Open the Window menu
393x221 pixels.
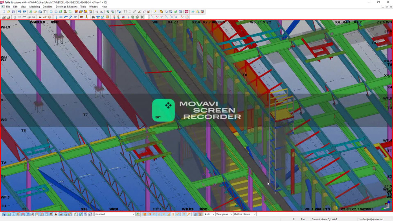pos(94,7)
